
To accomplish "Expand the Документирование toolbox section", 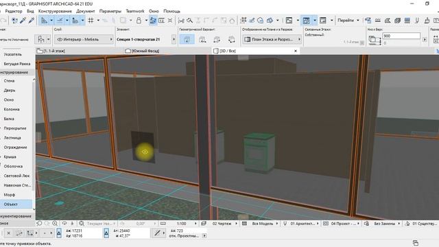I will point(16,216).
